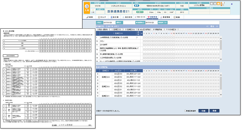Switch to the 療養情報 tab
The height and width of the screenshot is (130, 242).
pyautogui.click(x=152, y=17)
